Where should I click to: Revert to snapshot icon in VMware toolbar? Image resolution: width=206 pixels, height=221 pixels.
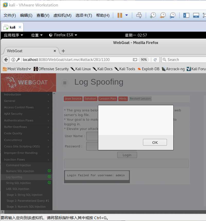pos(163,15)
